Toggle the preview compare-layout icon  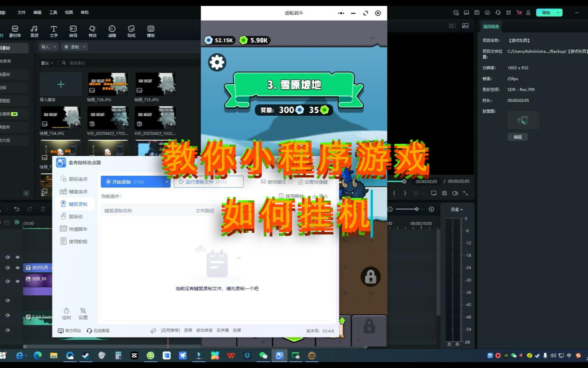click(452, 26)
